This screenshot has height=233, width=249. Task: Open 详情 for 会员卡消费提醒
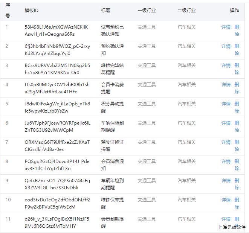tap(226, 85)
